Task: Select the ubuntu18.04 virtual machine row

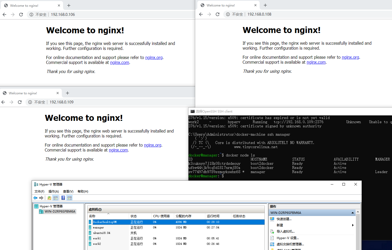Action: (x=176, y=233)
